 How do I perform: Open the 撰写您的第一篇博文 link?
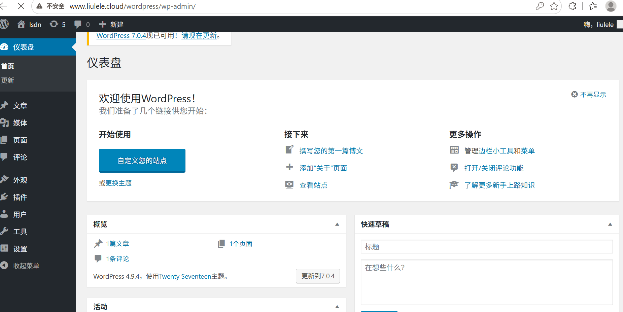coord(331,151)
